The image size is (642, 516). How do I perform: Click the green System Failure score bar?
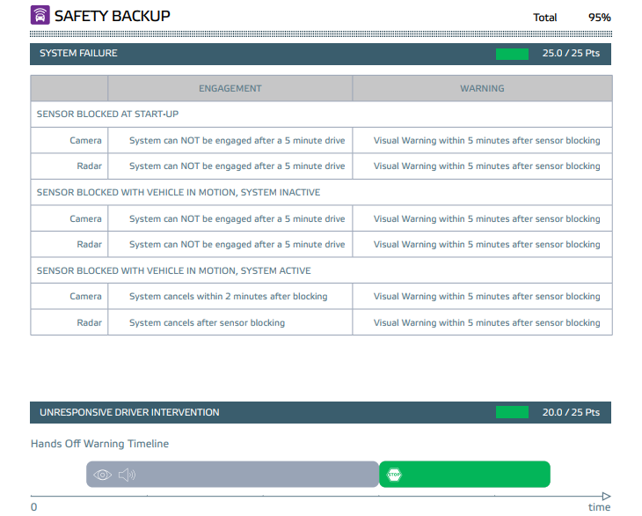point(512,54)
